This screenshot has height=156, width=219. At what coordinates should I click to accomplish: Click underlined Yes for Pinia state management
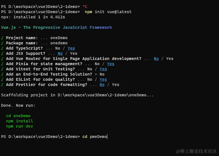click(111, 64)
